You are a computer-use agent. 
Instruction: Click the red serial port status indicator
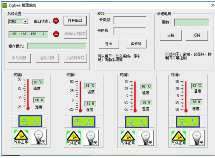click(x=56, y=21)
